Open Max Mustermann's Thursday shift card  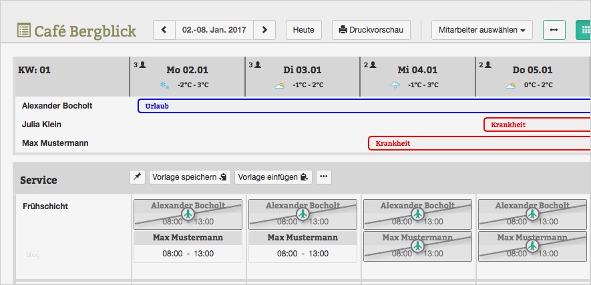pos(532,246)
